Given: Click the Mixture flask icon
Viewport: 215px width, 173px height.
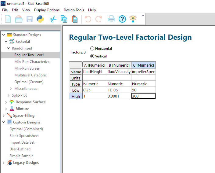Looking at the screenshot, I should pyautogui.click(x=12, y=109).
